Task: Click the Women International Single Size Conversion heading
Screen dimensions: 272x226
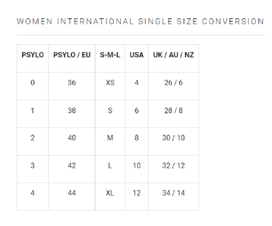Action: point(140,22)
